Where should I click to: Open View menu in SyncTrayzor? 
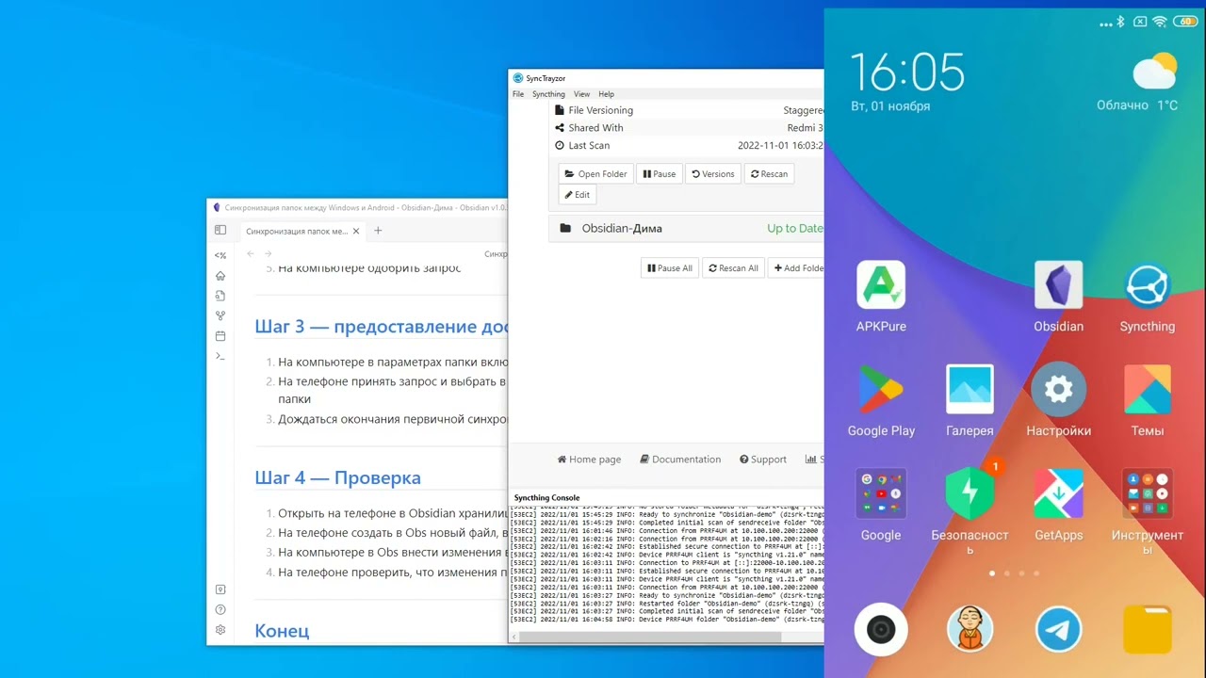[x=581, y=94]
